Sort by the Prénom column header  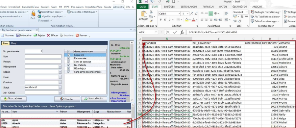point(67,112)
